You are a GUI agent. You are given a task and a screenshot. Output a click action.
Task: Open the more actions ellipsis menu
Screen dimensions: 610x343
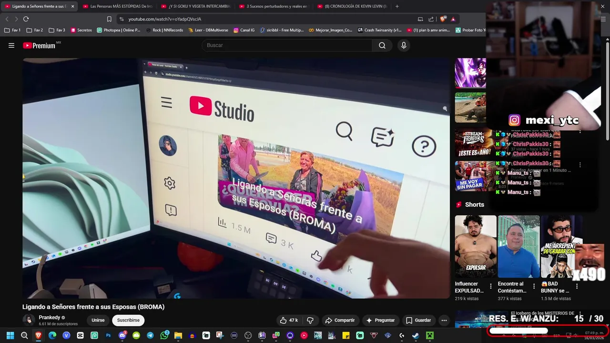pyautogui.click(x=444, y=320)
